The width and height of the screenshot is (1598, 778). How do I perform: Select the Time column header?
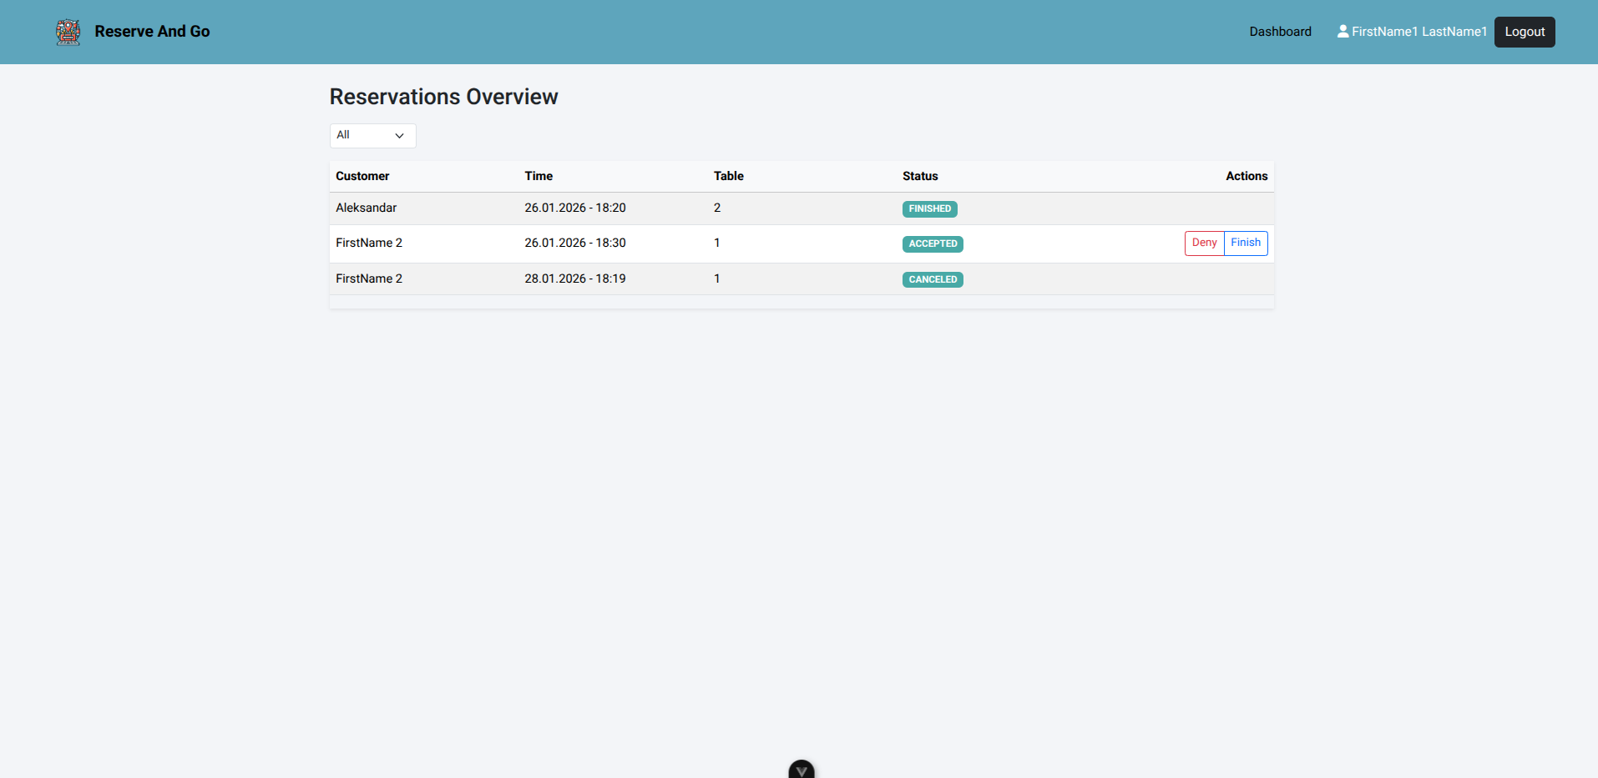tap(539, 176)
